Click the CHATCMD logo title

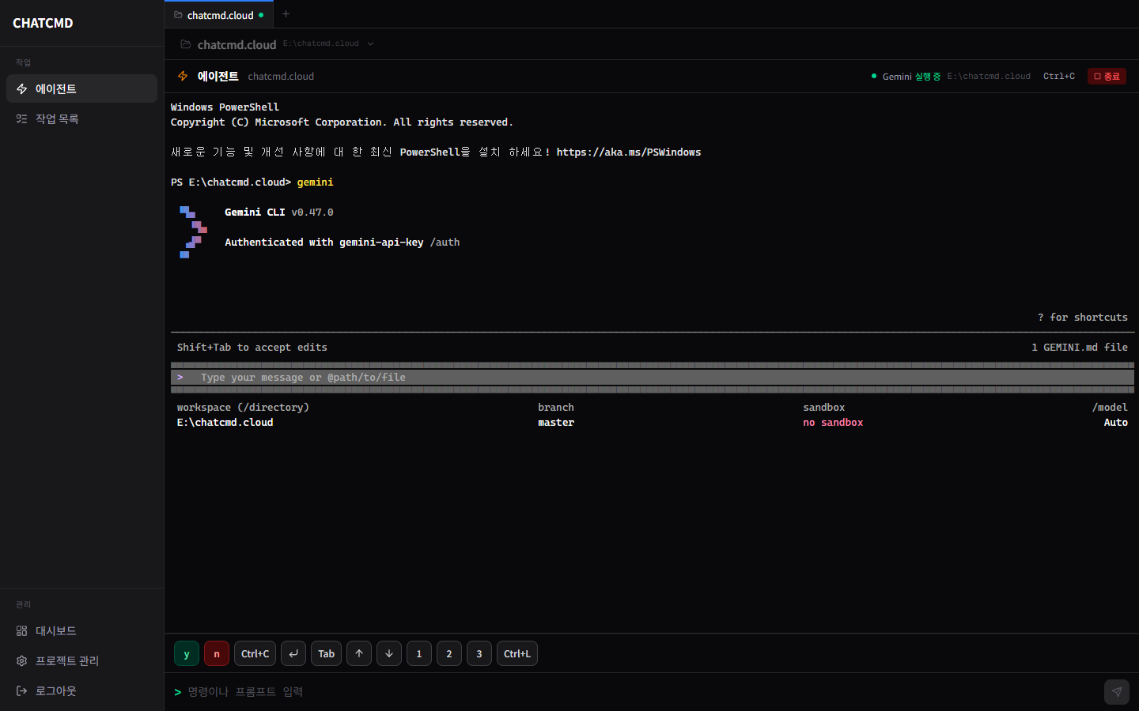[x=43, y=23]
